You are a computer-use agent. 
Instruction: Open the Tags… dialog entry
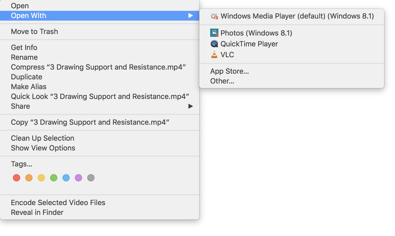(100, 164)
